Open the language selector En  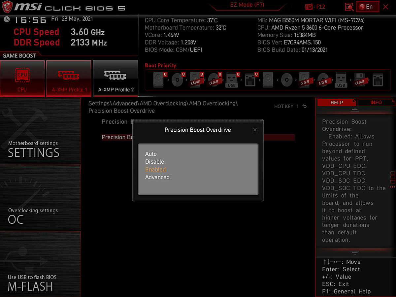(x=367, y=7)
